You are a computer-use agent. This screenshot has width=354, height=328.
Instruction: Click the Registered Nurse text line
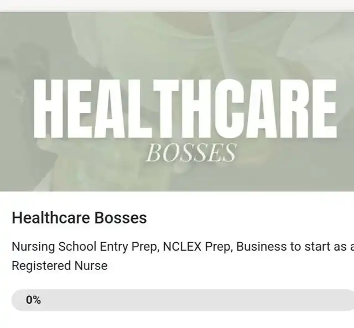(60, 265)
